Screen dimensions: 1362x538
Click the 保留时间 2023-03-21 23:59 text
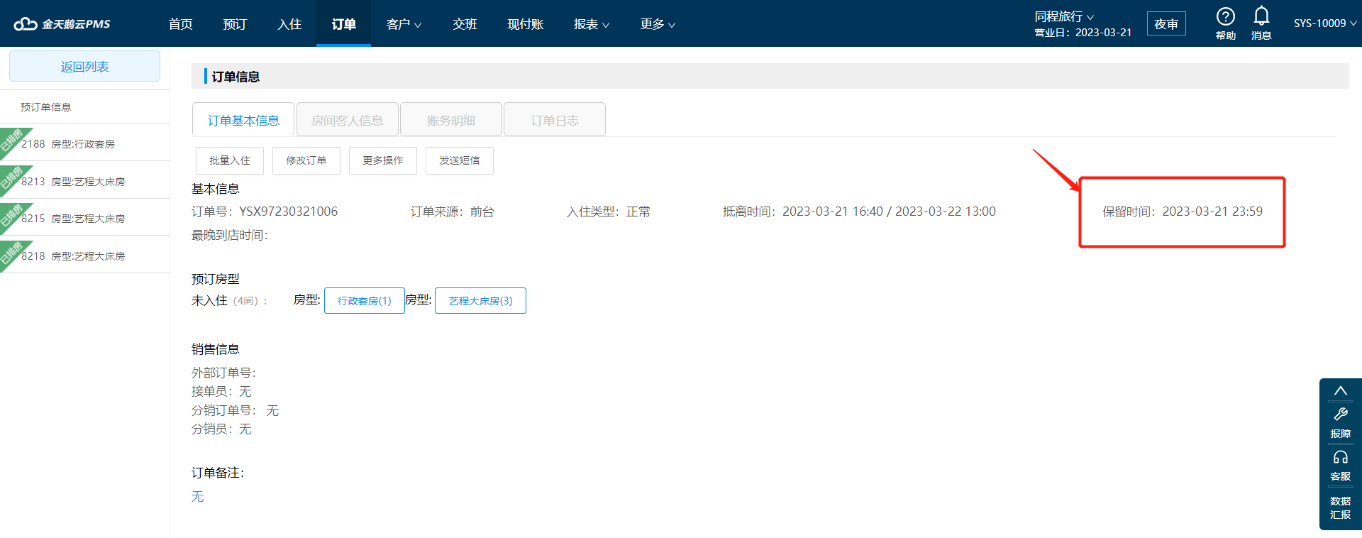1183,212
